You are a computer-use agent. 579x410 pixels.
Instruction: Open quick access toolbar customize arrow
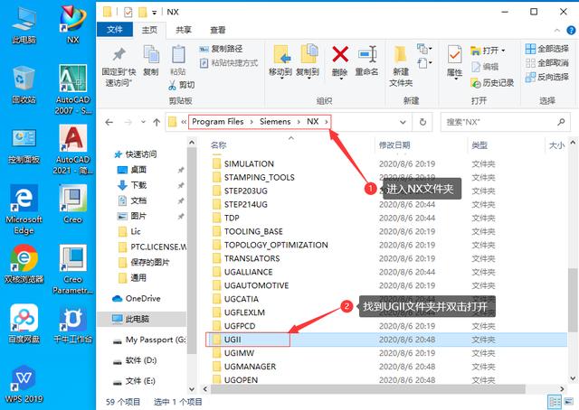click(x=154, y=13)
